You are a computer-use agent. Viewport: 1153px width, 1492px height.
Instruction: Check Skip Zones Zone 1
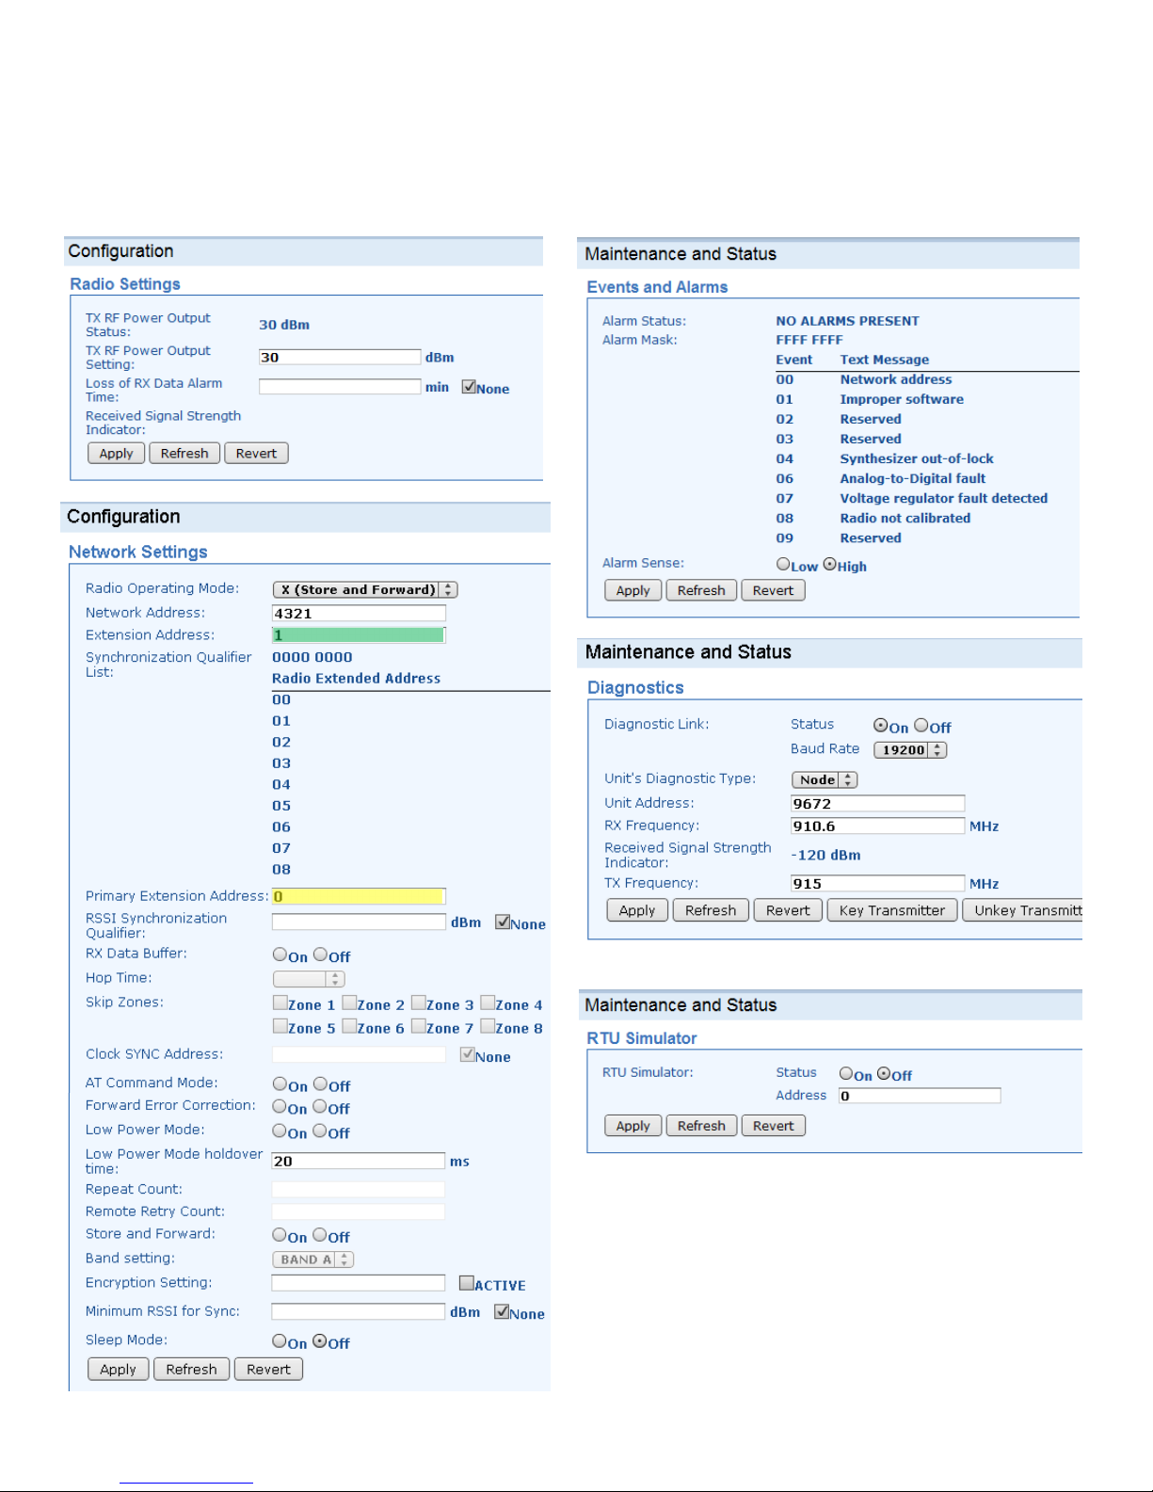point(280,1003)
